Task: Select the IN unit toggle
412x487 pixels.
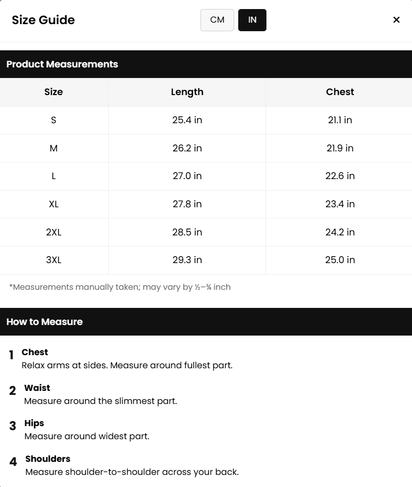Action: [x=252, y=20]
